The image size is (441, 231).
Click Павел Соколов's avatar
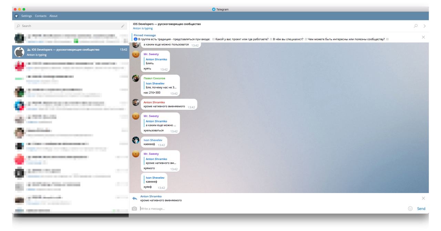pyautogui.click(x=136, y=78)
